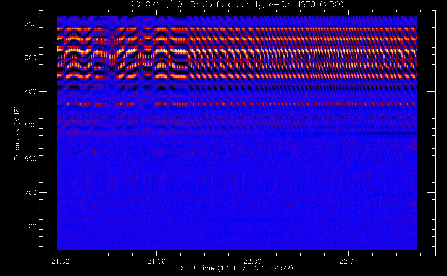Click the 300 frequency tick label

(30, 58)
